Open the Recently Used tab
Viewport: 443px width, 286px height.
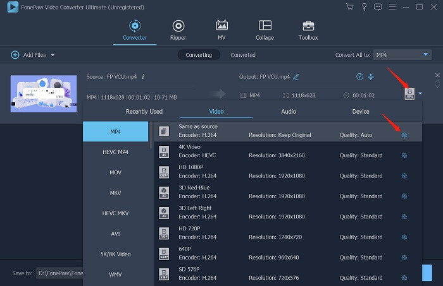click(x=144, y=112)
